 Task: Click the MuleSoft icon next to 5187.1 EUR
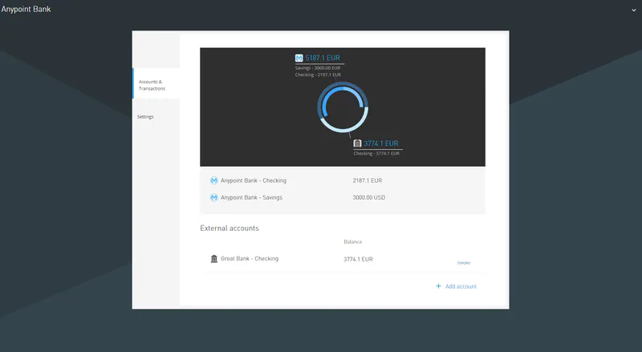coord(299,58)
